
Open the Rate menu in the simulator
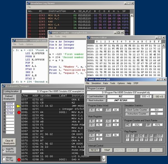tap(106, 83)
